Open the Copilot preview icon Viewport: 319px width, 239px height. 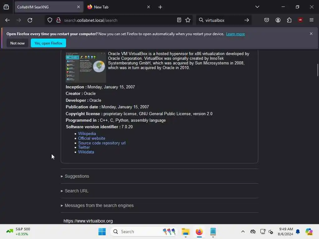tap(309, 232)
